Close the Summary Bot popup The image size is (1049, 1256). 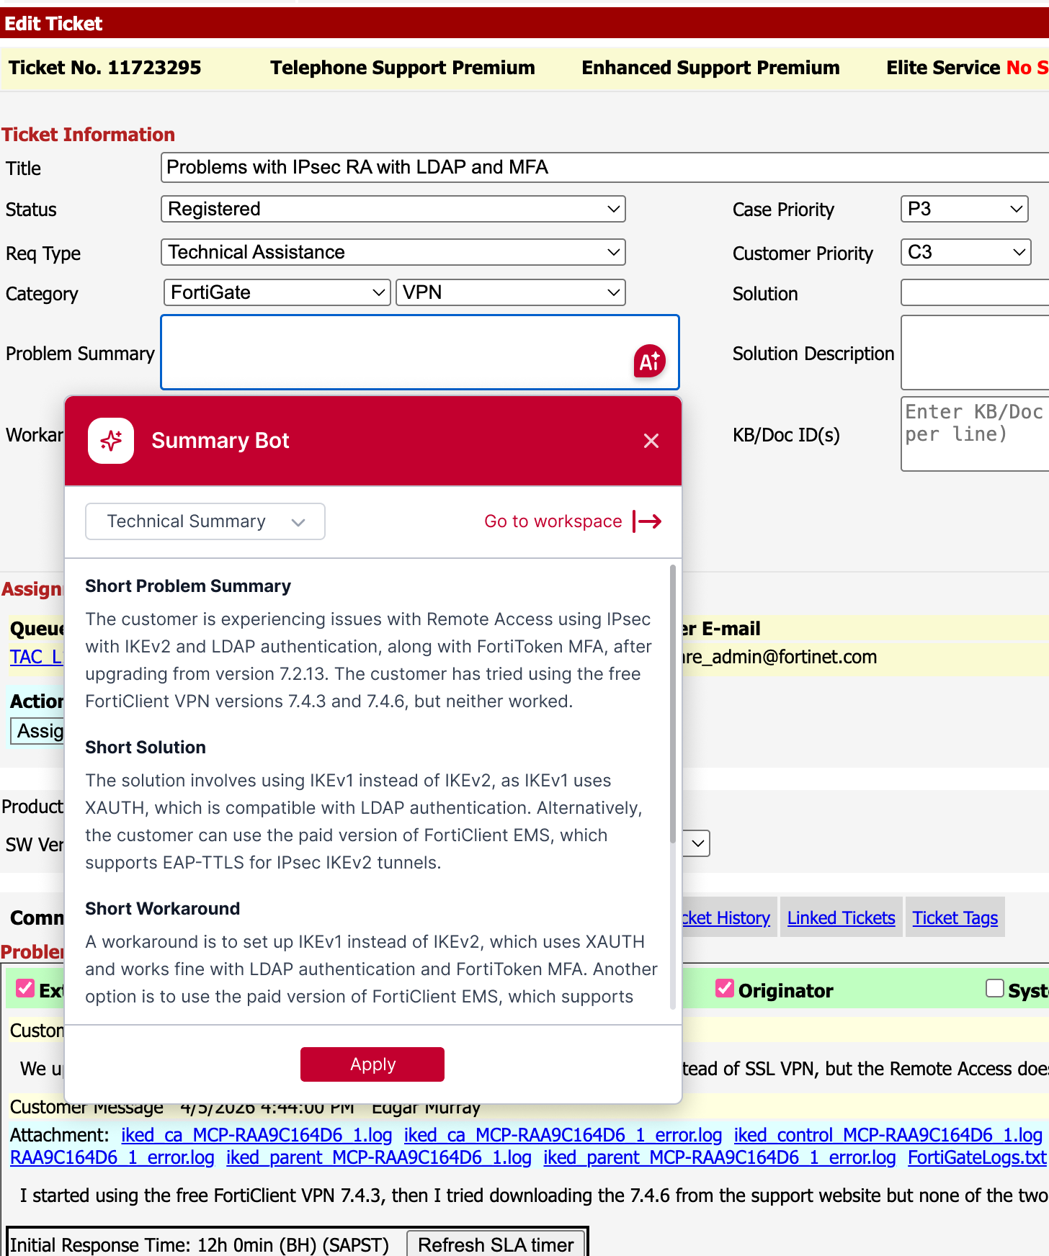click(x=651, y=441)
